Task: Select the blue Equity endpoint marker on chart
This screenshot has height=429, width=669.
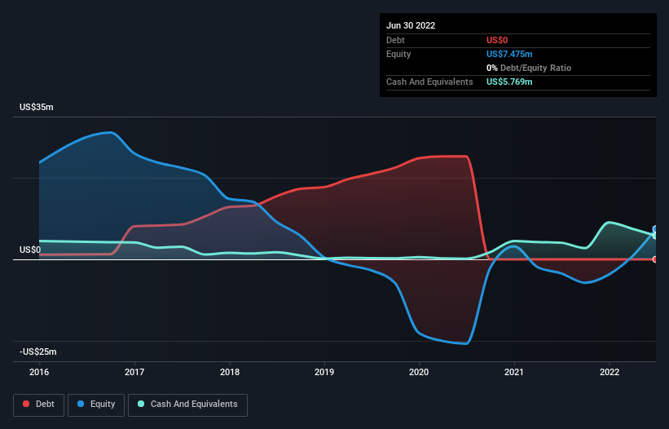Action: (x=655, y=229)
